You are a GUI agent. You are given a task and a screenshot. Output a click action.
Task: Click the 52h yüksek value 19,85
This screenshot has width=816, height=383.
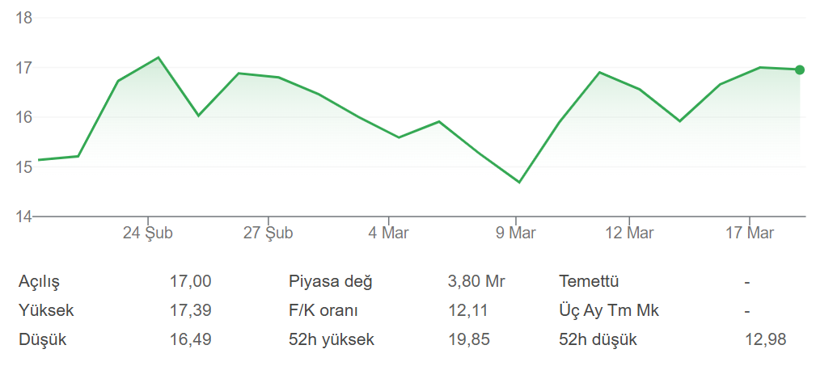tap(468, 339)
